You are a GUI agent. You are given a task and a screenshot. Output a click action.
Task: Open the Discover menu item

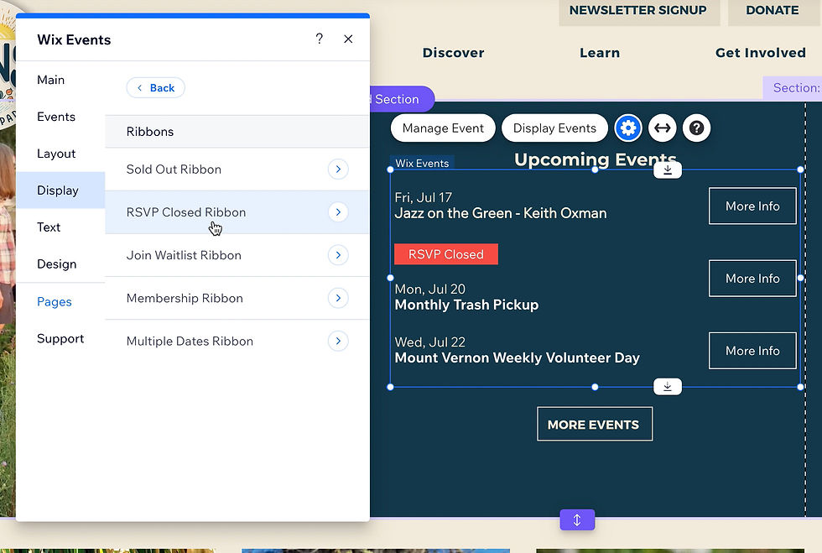pos(454,53)
